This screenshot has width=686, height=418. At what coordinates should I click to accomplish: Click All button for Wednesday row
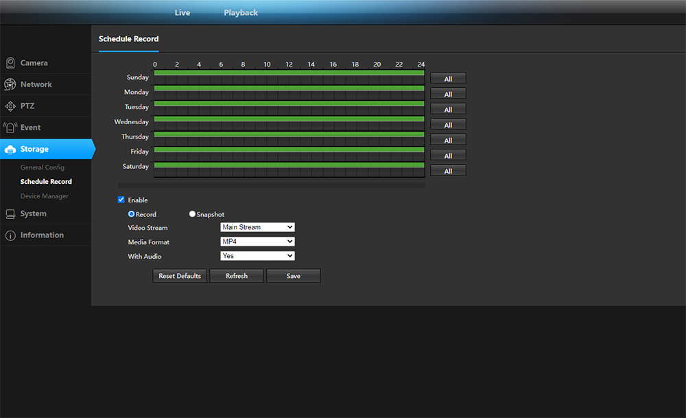click(x=448, y=125)
